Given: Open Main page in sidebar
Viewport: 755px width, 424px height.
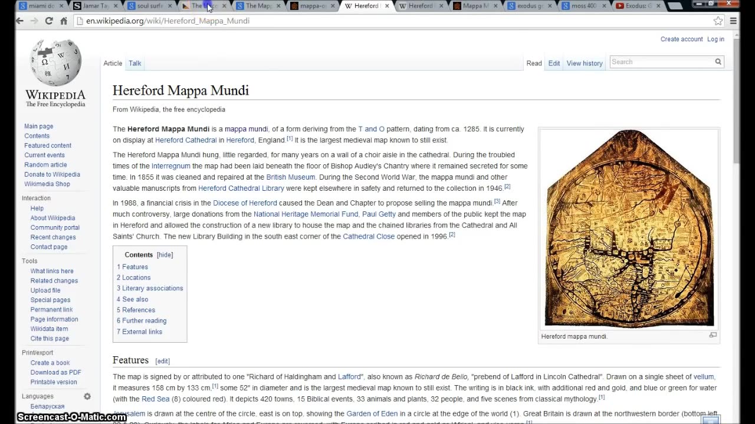Looking at the screenshot, I should coord(39,126).
